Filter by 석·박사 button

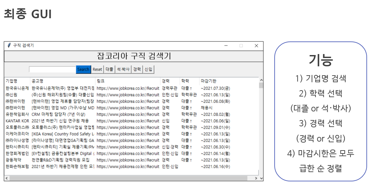click(x=123, y=69)
